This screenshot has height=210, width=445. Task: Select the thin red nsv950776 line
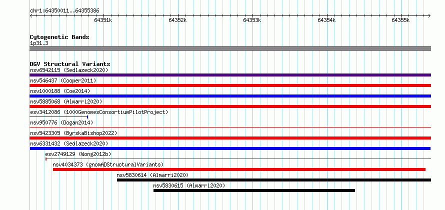click(x=230, y=127)
